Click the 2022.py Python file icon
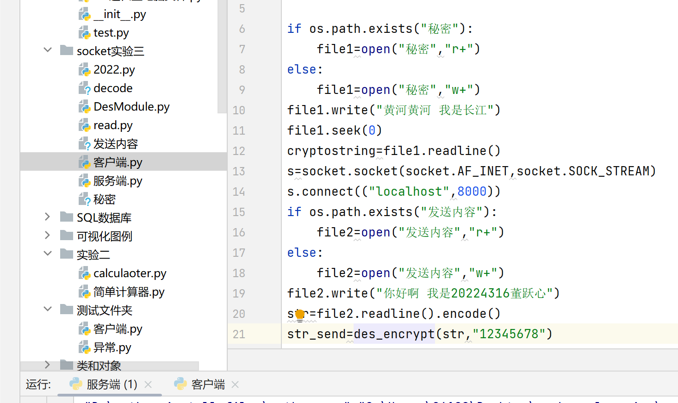The height and width of the screenshot is (403, 678). [x=84, y=70]
